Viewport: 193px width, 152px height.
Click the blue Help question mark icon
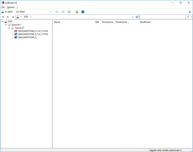pos(83,12)
